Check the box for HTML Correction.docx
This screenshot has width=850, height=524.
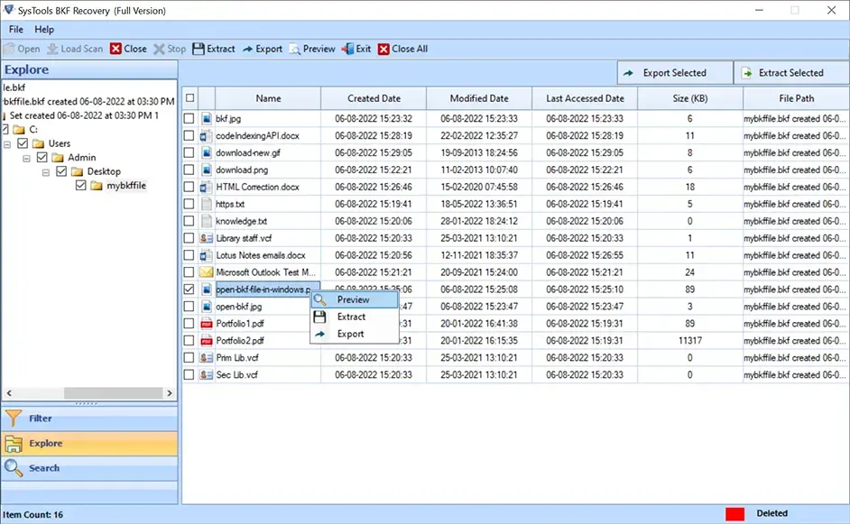tap(189, 187)
